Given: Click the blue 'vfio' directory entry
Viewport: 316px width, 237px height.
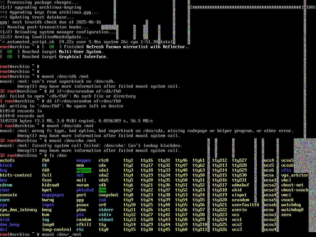Looking at the screenshot, I should tap(286, 170).
